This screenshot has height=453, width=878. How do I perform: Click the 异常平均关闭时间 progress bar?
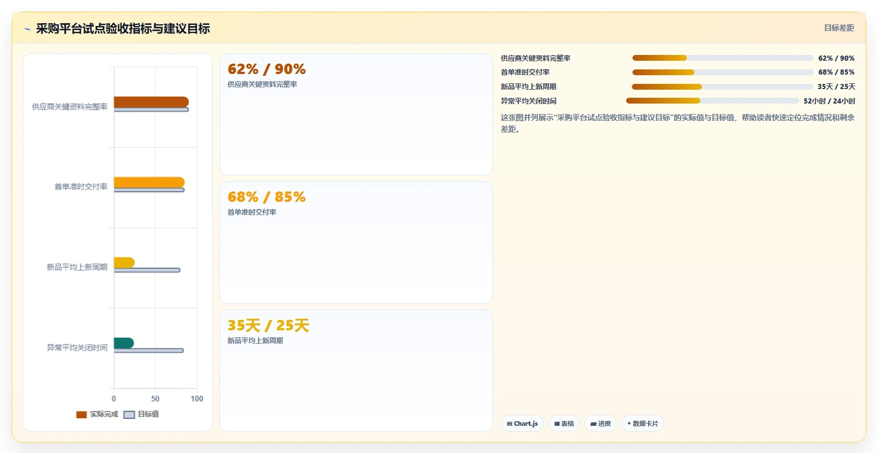pyautogui.click(x=712, y=101)
